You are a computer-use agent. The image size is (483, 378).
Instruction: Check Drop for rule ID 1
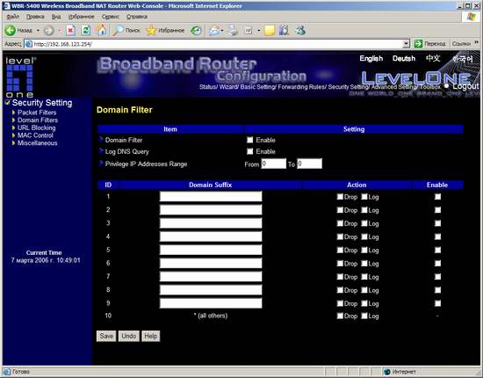pyautogui.click(x=340, y=197)
